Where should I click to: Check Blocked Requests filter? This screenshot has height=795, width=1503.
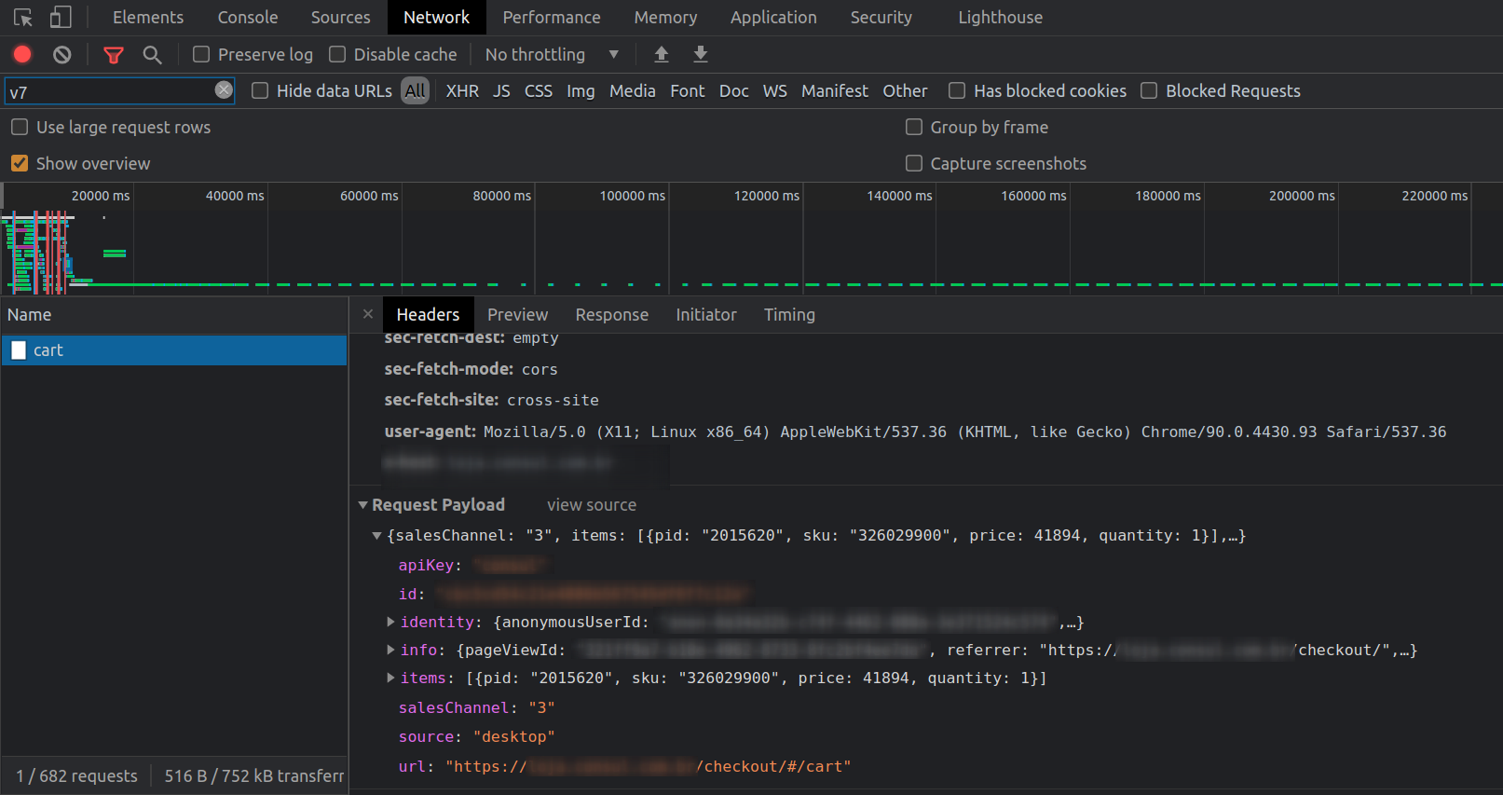tap(1149, 90)
